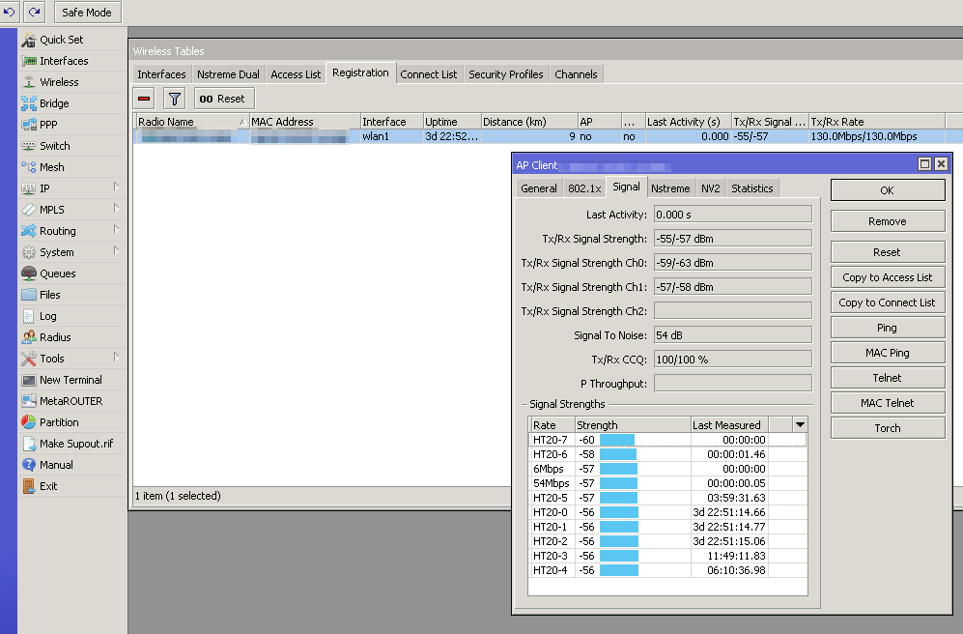Open the Statistics tab in AP Client dialog

[751, 187]
